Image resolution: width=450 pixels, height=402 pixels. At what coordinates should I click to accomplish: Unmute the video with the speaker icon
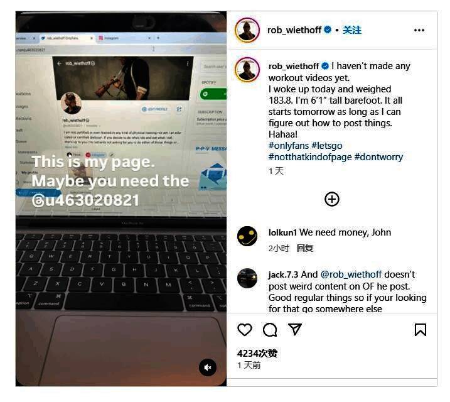pos(208,367)
